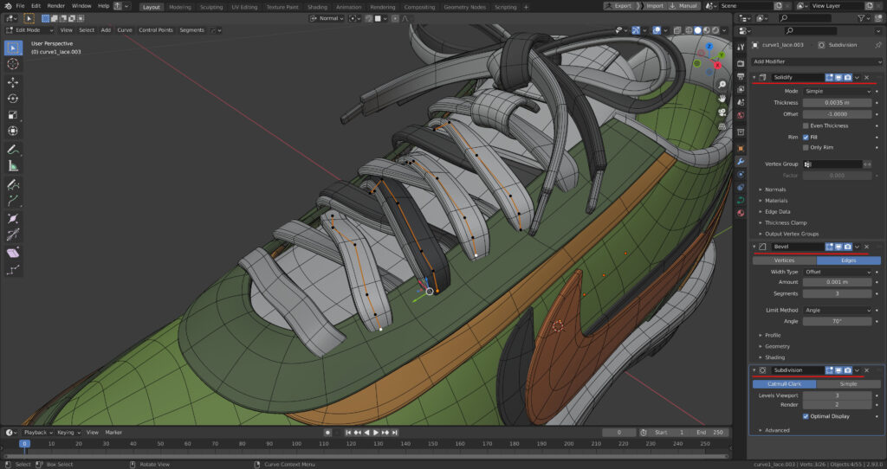Remove the Bevel modifier with X
887x469 pixels.
tap(866, 247)
